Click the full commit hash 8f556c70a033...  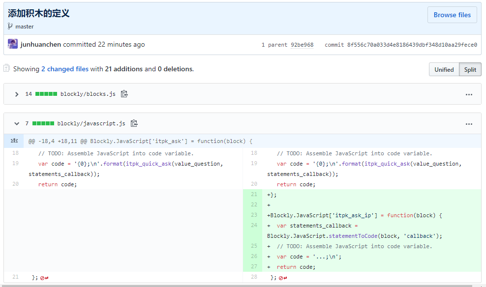point(412,45)
